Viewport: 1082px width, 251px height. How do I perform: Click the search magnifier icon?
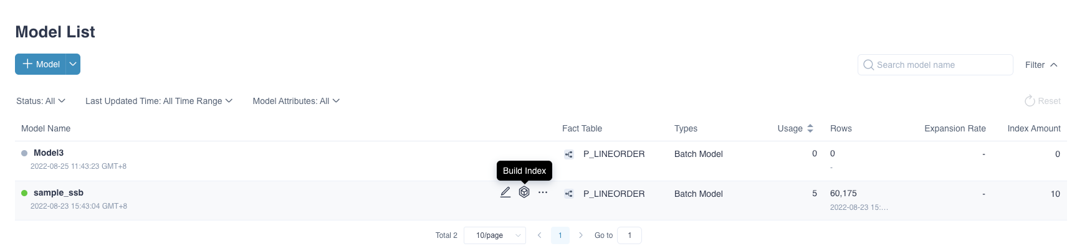(868, 65)
